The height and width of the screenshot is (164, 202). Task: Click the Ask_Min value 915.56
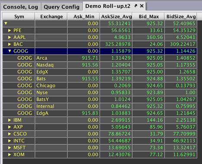pyautogui.click(x=90, y=65)
